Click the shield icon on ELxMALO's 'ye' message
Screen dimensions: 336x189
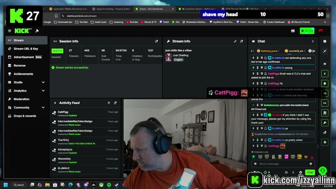[x=262, y=128]
